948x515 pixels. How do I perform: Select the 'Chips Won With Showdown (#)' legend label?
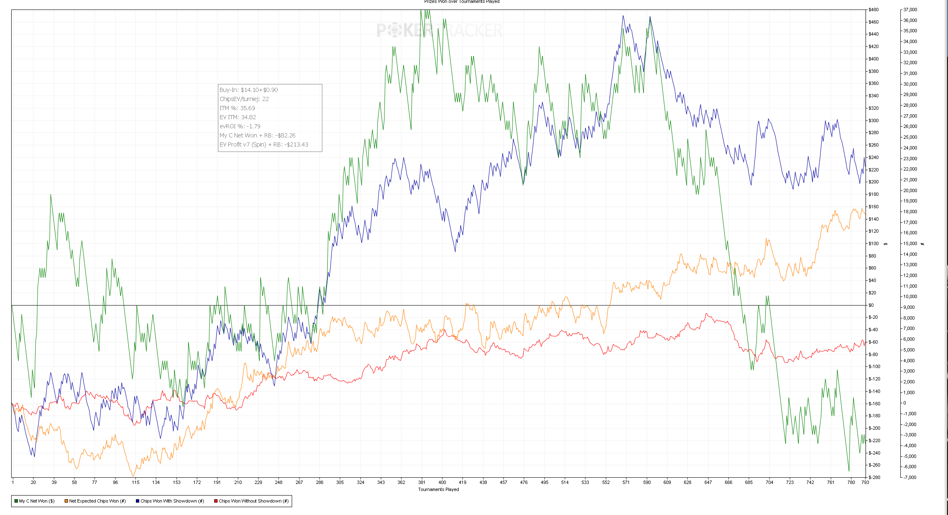tap(172, 501)
